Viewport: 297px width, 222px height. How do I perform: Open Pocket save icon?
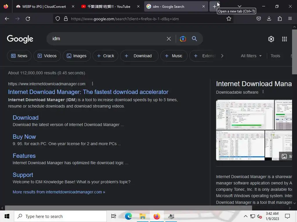tap(258, 19)
